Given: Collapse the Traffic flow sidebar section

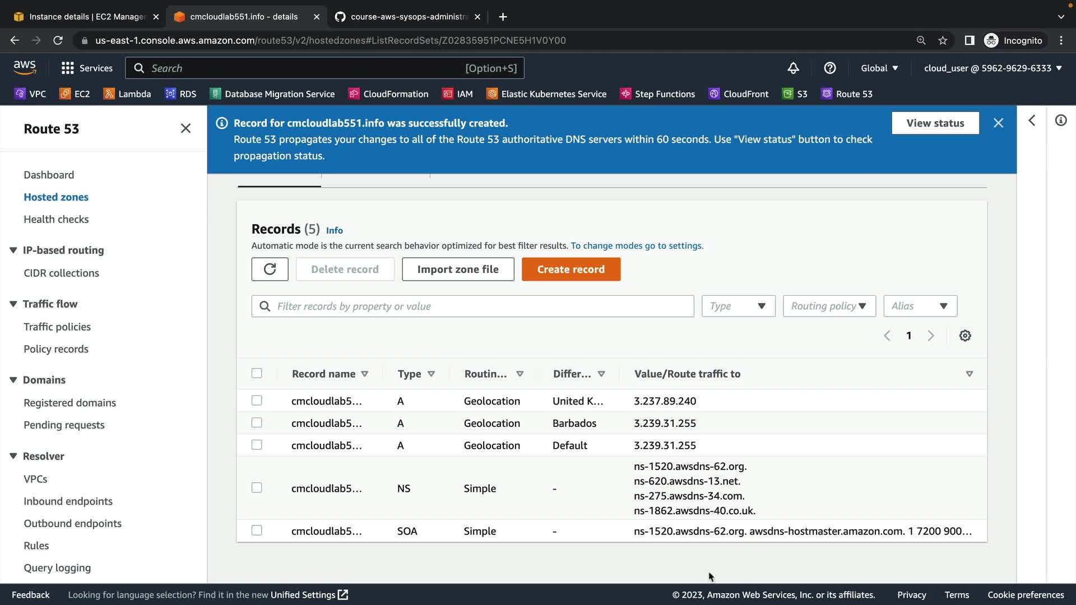Looking at the screenshot, I should point(13,304).
